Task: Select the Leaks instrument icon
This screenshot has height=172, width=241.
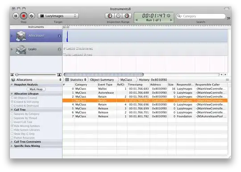Action: pyautogui.click(x=21, y=50)
